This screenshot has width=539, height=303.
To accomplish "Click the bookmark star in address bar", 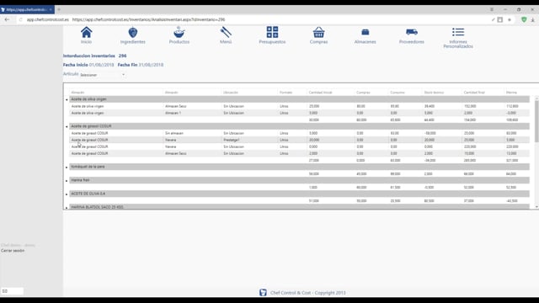I will tap(510, 19).
